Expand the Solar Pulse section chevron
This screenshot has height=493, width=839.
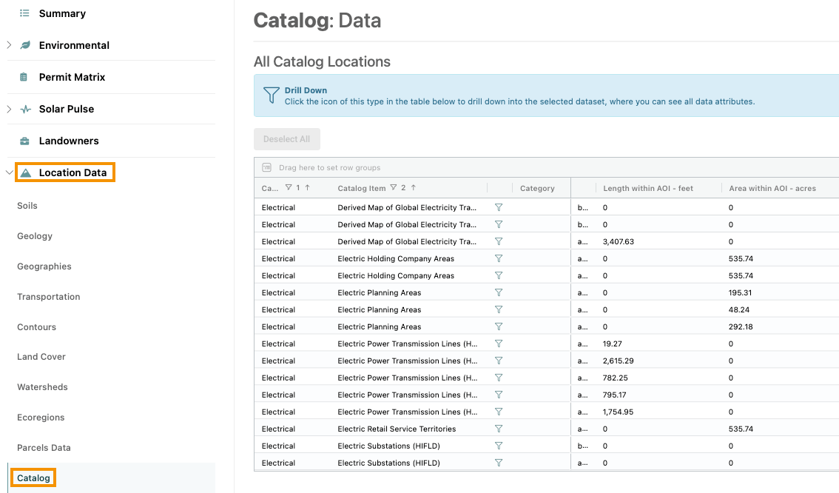coord(9,110)
